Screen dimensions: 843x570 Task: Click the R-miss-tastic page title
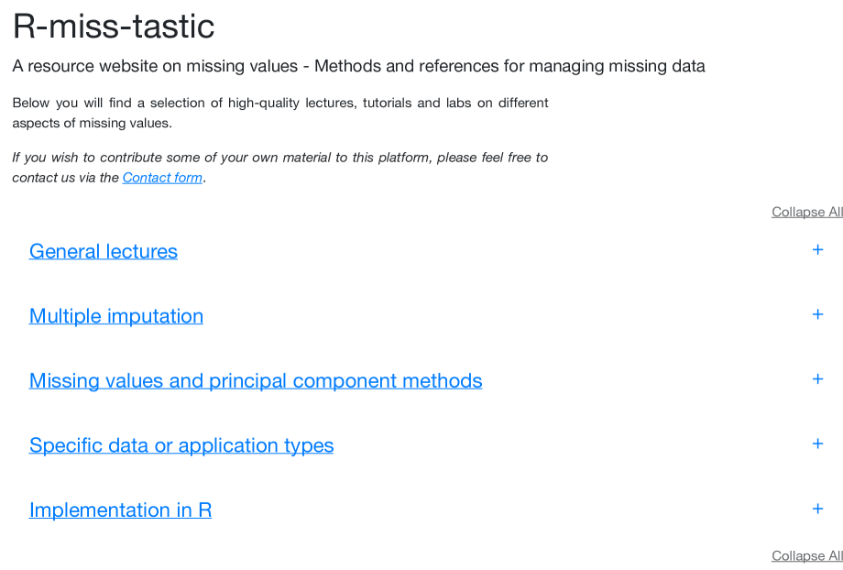(114, 27)
